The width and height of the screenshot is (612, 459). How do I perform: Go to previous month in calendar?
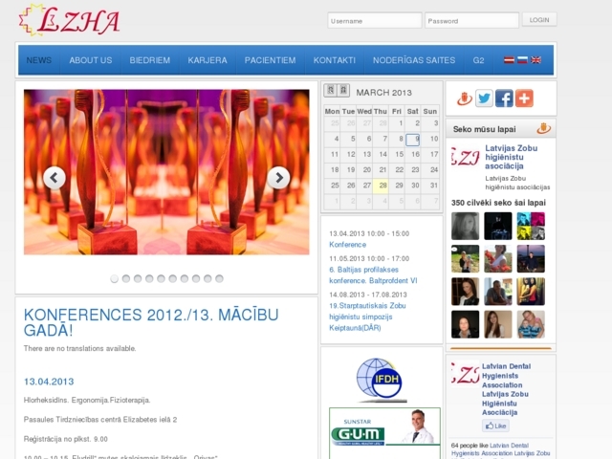tap(330, 90)
